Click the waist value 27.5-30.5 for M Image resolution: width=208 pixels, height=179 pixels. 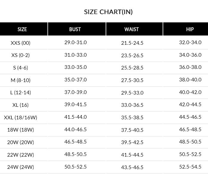(x=132, y=80)
